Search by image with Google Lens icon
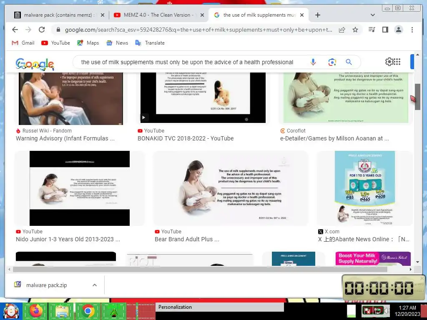The width and height of the screenshot is (427, 320). [332, 62]
